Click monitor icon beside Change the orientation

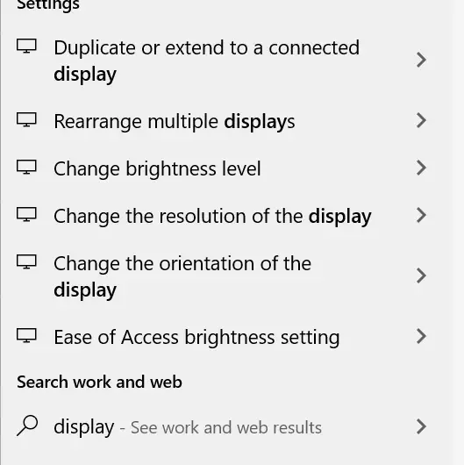[x=26, y=261]
